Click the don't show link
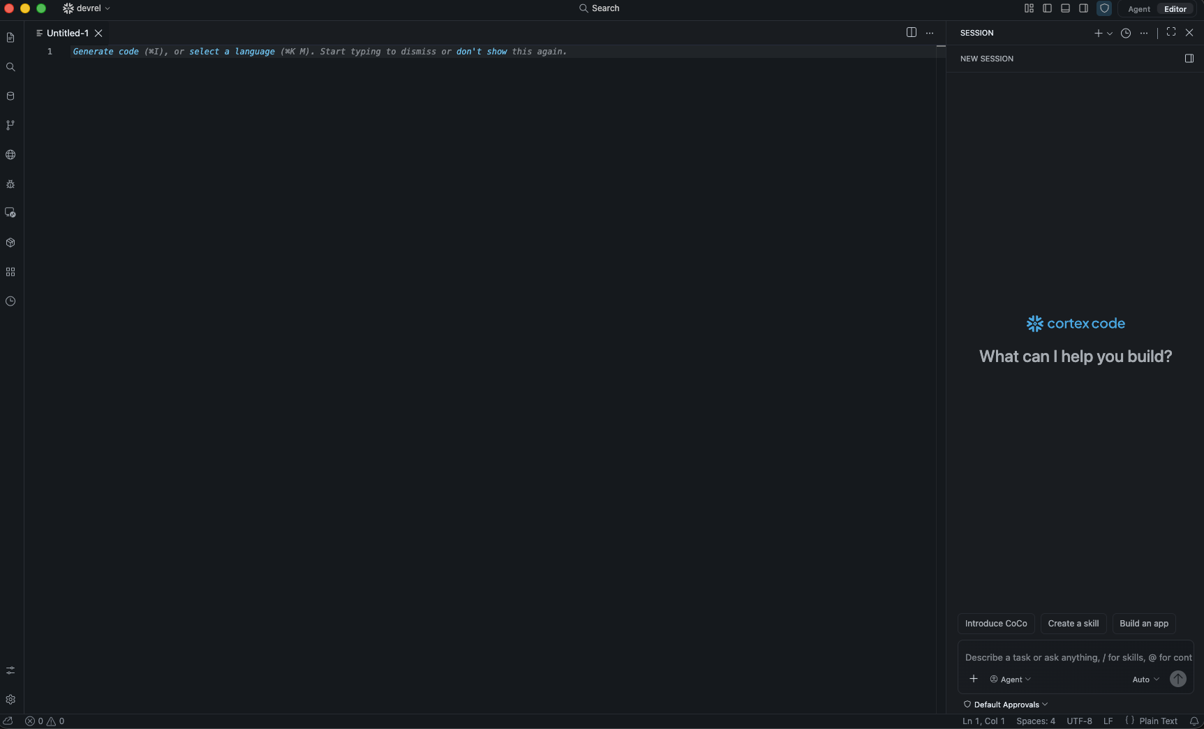1204x729 pixels. pos(482,52)
